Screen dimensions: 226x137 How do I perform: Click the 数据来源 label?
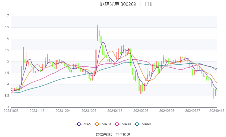[103, 134]
